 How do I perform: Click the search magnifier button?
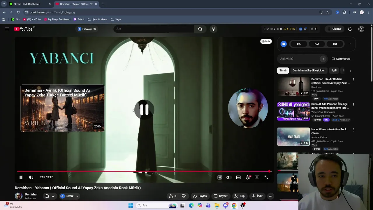coord(200,29)
